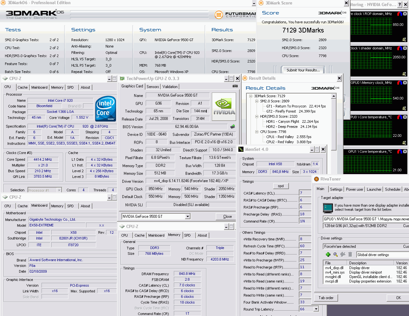Click RivaTuner green plus add-driver icon
The width and height of the screenshot is (409, 316).
[328, 254]
